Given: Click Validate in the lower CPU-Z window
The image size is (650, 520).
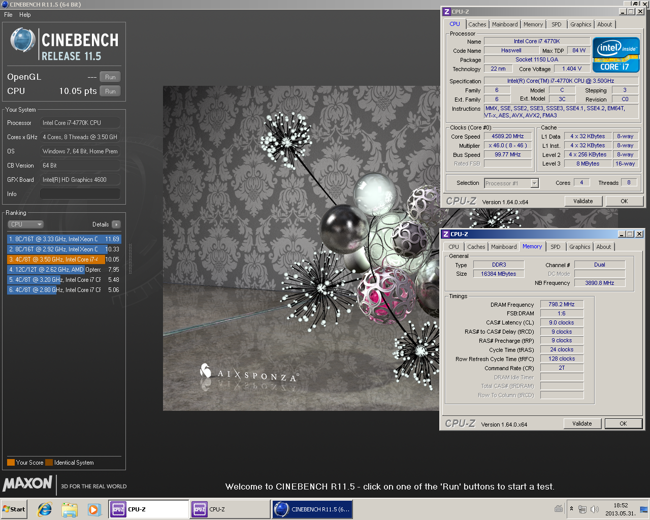Looking at the screenshot, I should click(582, 424).
